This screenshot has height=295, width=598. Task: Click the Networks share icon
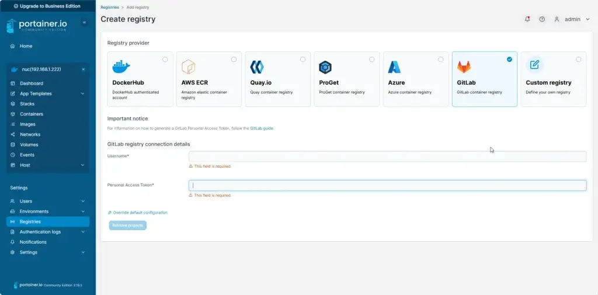(13, 135)
